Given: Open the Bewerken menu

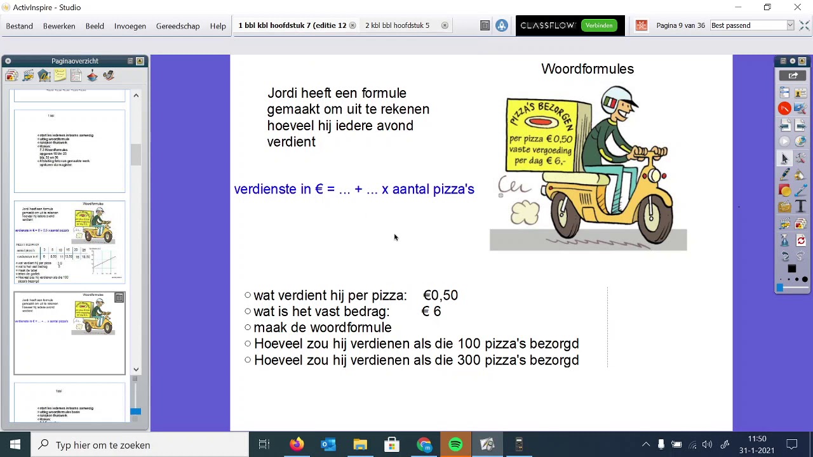Looking at the screenshot, I should click(x=59, y=26).
